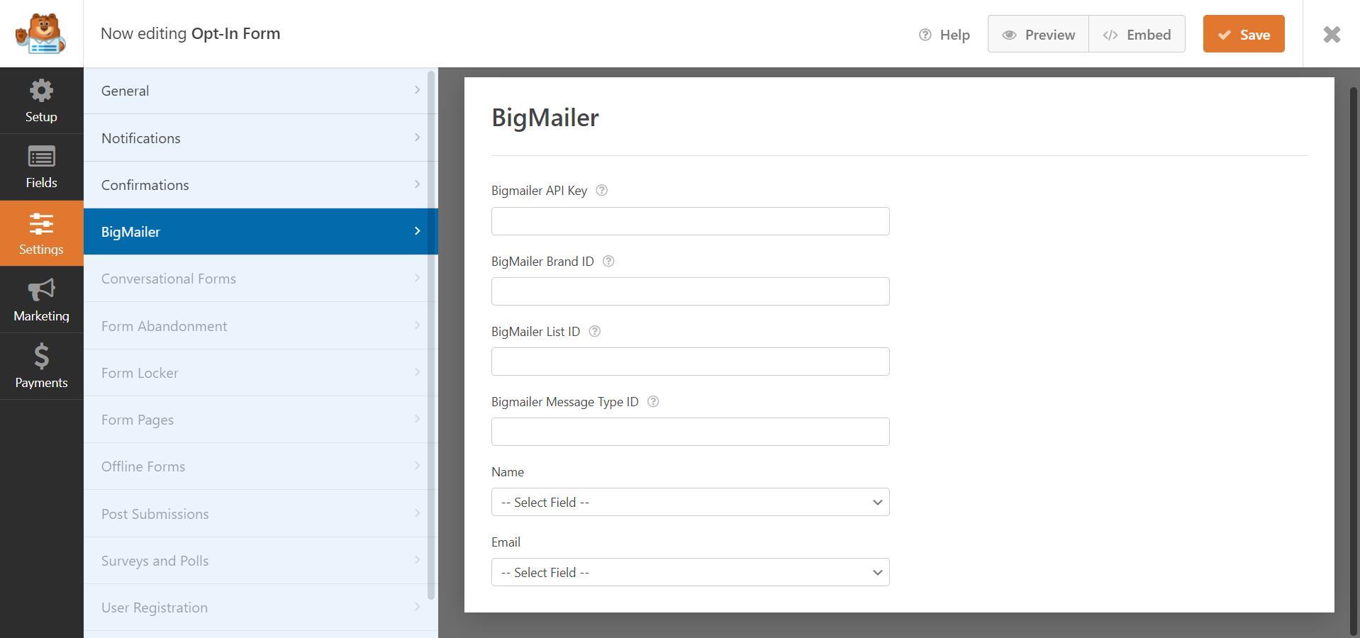The width and height of the screenshot is (1360, 638).
Task: Focus the BigMailer Brand ID input
Action: click(690, 291)
